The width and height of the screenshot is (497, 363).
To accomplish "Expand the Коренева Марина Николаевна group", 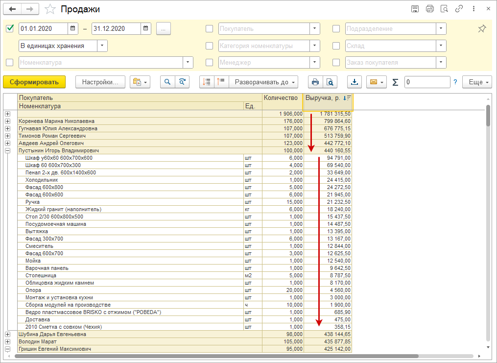I will (x=8, y=121).
